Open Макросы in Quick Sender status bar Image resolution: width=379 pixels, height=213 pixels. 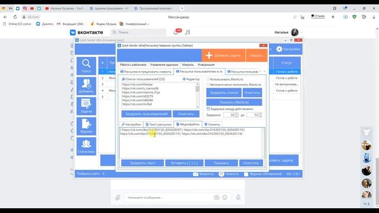203,174
